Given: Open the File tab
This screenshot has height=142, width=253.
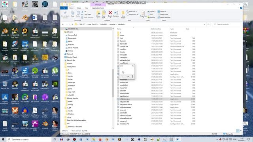Looking at the screenshot, I should point(64,8).
